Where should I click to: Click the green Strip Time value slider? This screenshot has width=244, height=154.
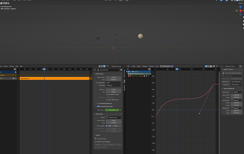coord(112,110)
